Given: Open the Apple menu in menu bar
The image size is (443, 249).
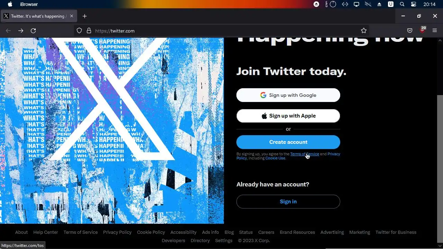Looking at the screenshot, I should pyautogui.click(x=10, y=4).
